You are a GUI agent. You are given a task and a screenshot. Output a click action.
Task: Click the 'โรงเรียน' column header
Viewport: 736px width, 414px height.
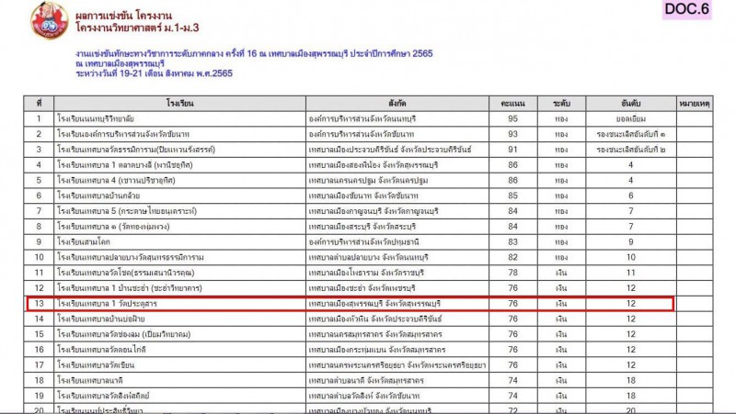179,103
